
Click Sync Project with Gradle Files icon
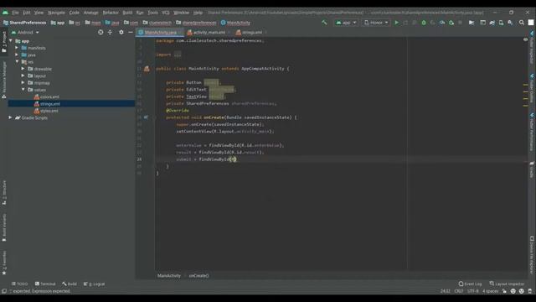pyautogui.click(x=492, y=23)
